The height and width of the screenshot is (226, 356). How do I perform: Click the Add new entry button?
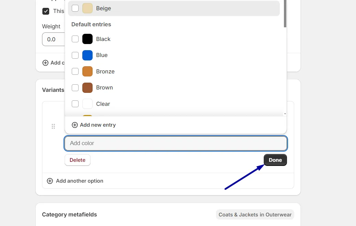[94, 125]
